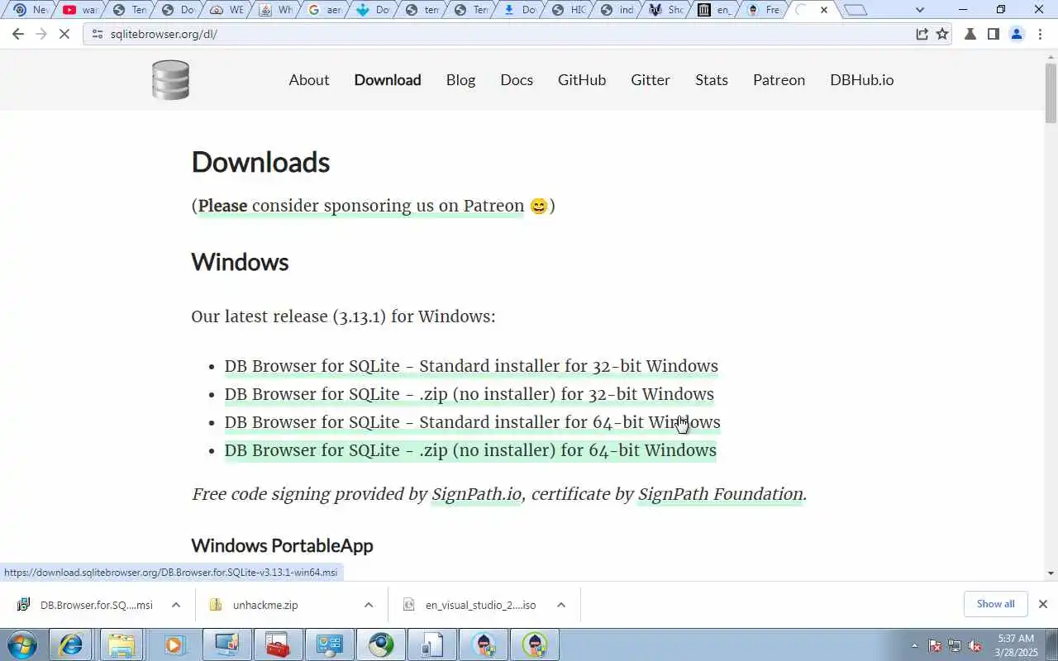Viewport: 1058px width, 661px height.
Task: Open the Gitter nav link
Action: (x=651, y=80)
